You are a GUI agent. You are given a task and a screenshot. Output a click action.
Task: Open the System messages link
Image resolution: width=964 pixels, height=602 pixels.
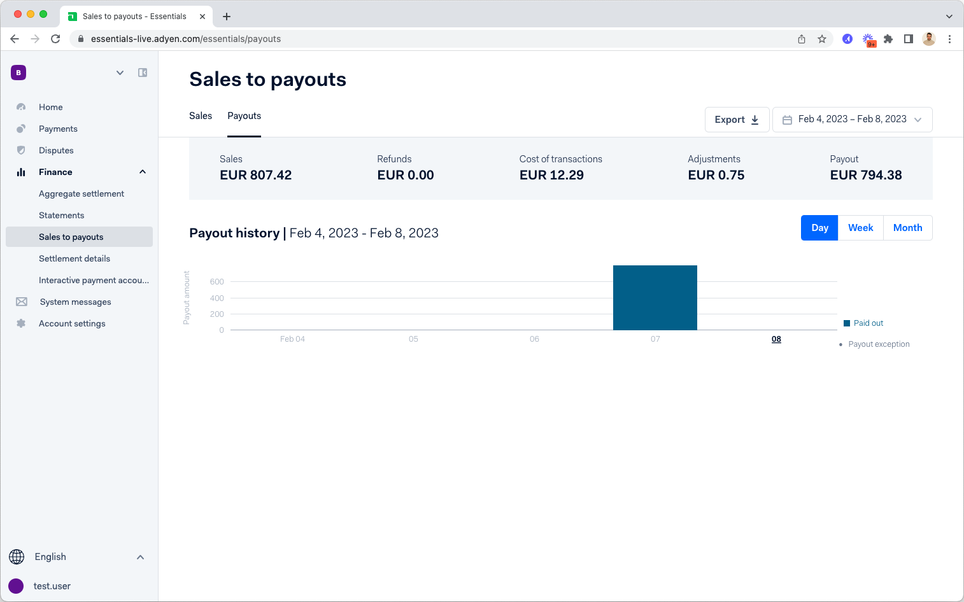point(76,302)
